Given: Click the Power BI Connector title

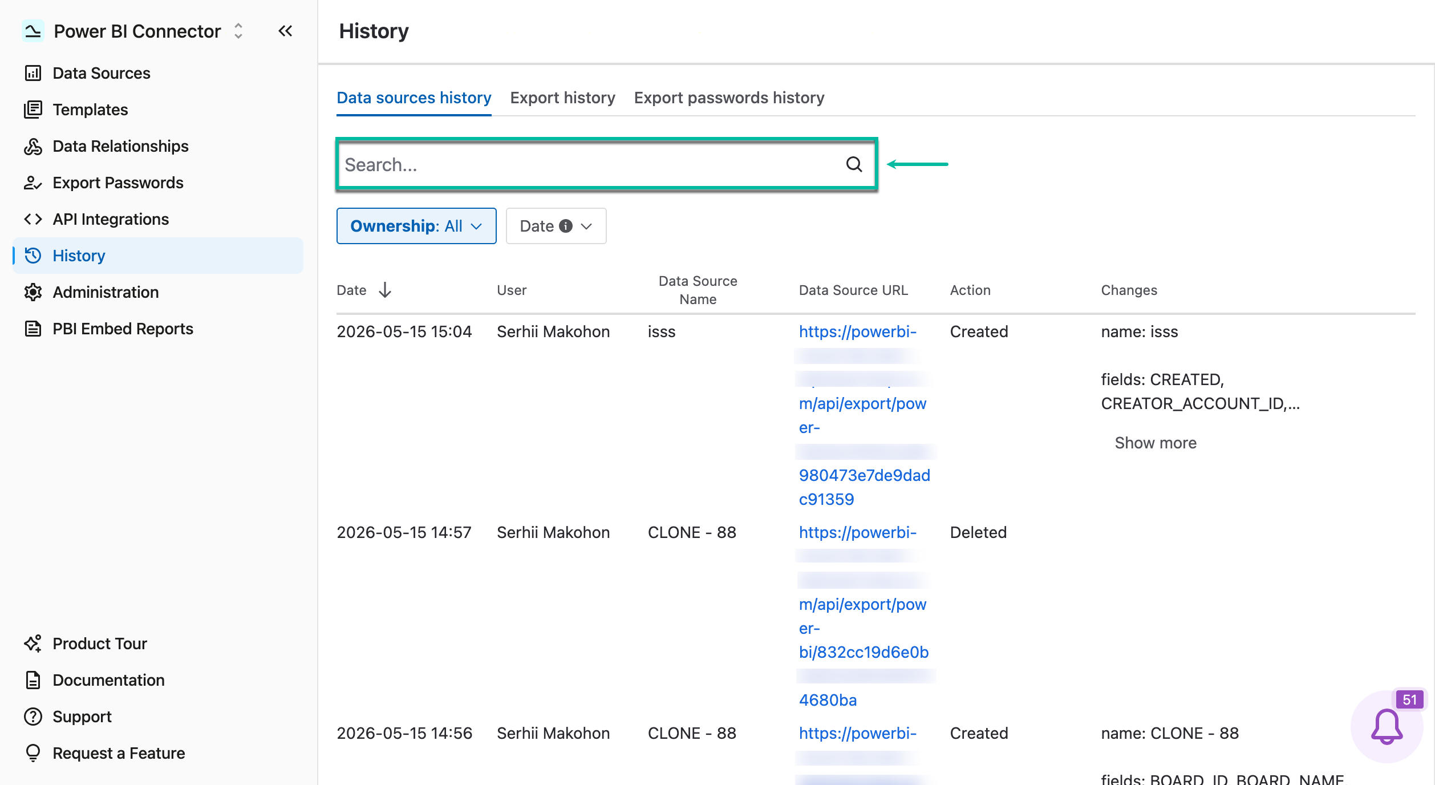Looking at the screenshot, I should pos(137,31).
